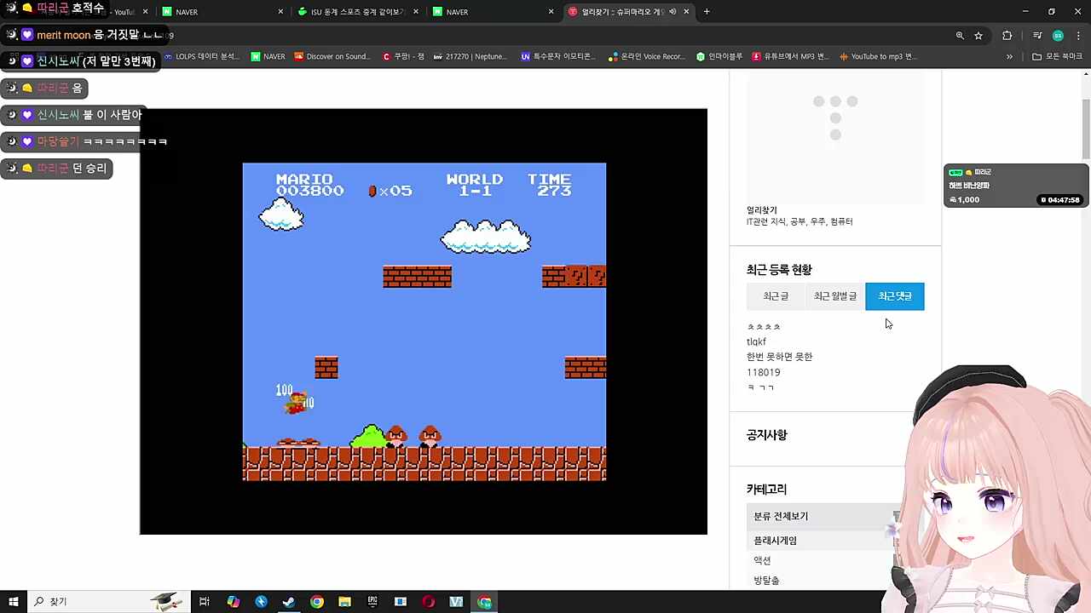Open the LOLPS 데이터 분석 bookmark

[201, 56]
